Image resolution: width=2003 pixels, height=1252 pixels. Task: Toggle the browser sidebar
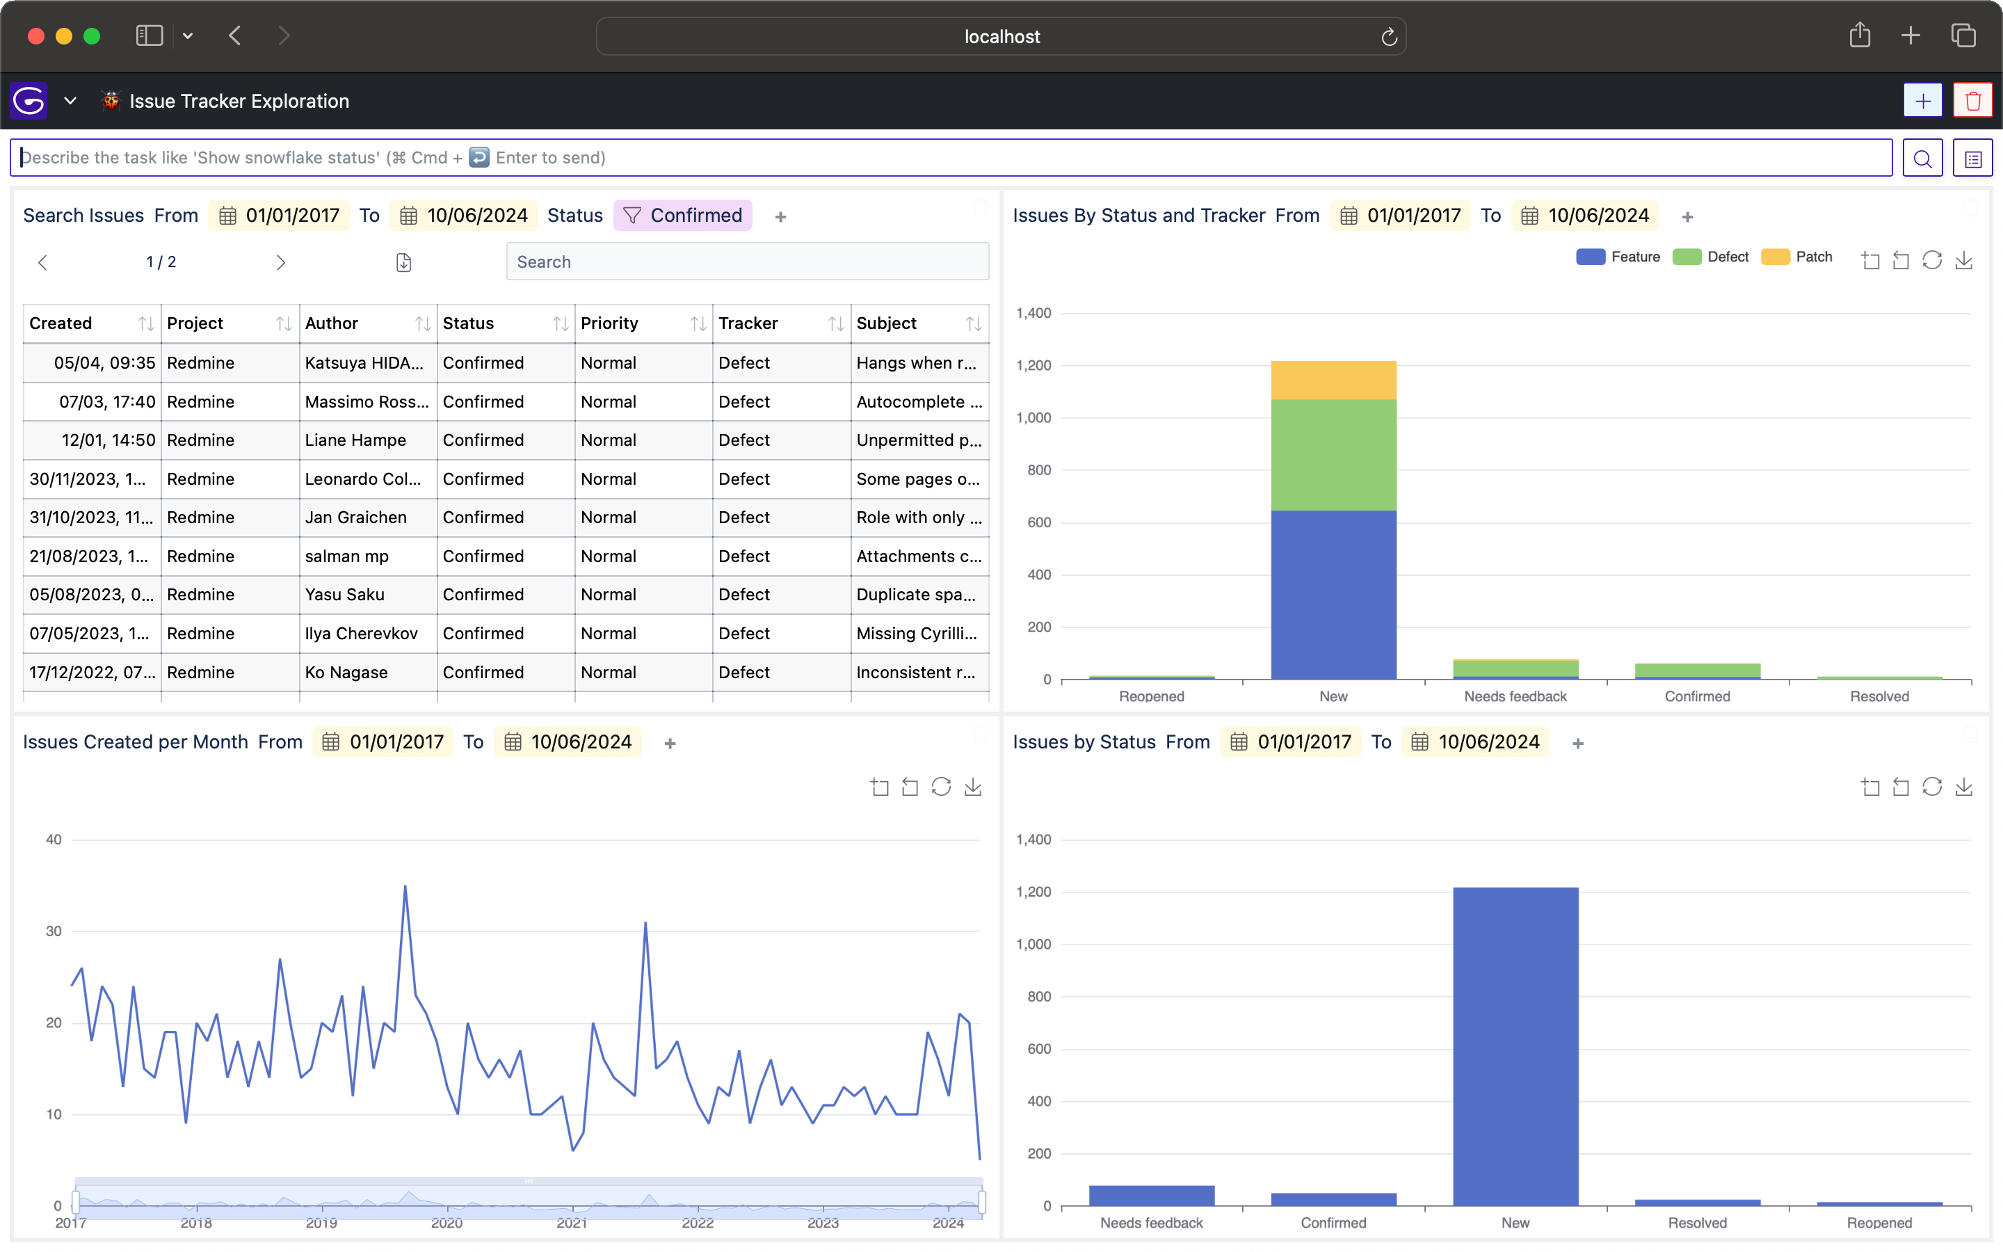tap(149, 35)
